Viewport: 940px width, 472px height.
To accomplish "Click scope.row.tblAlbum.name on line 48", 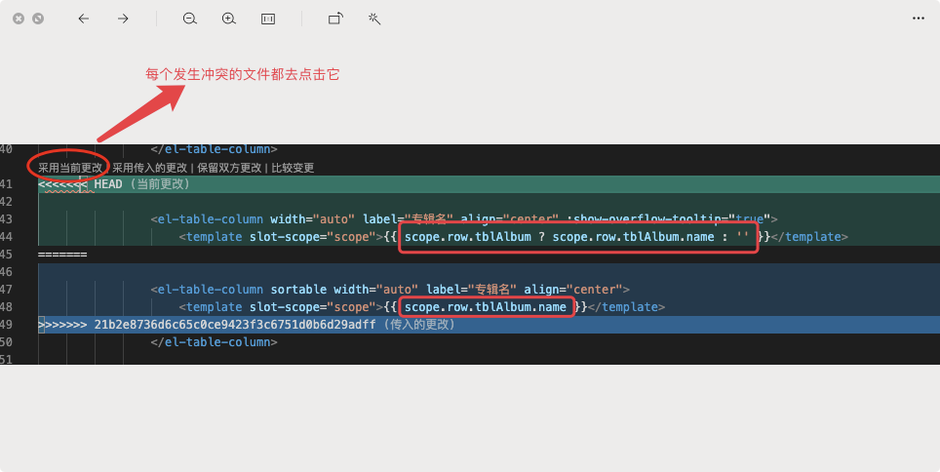I will pos(486,306).
